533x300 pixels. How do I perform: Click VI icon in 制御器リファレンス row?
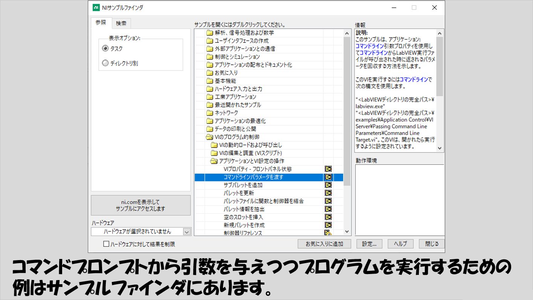pyautogui.click(x=328, y=233)
